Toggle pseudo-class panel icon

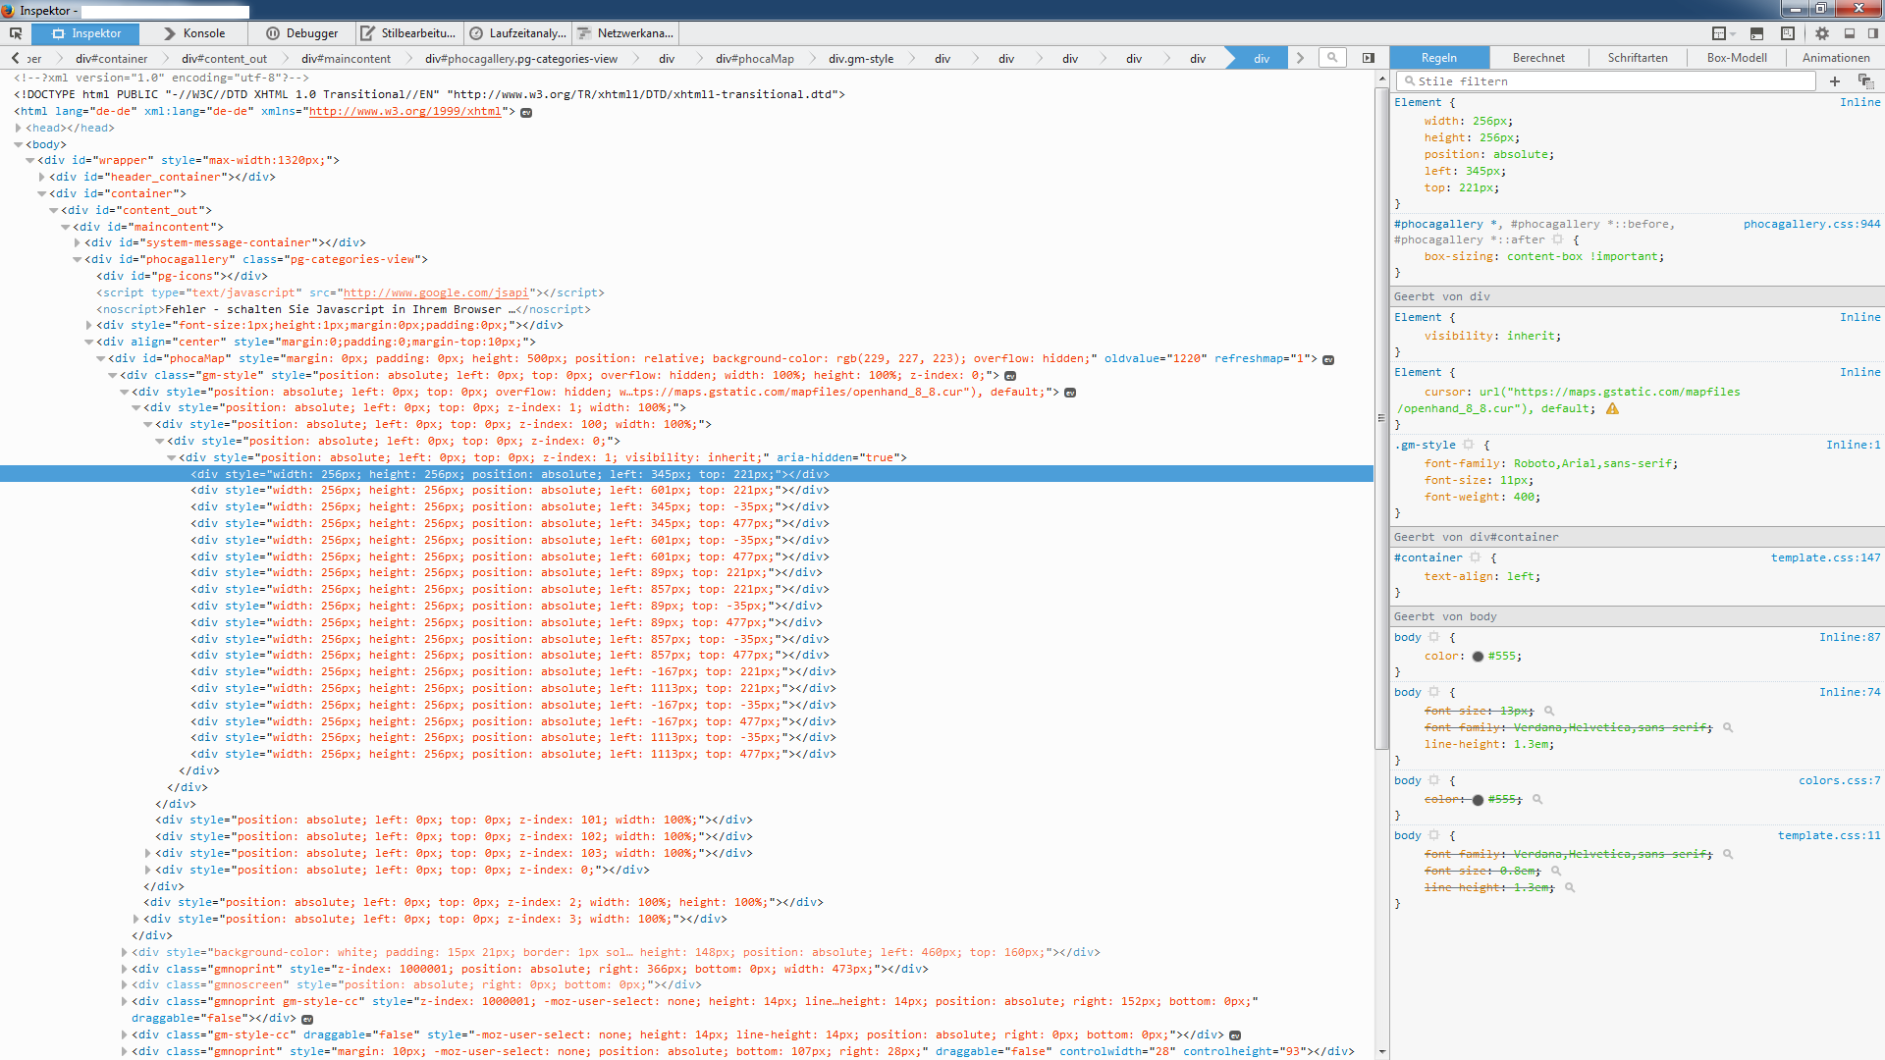click(x=1865, y=81)
